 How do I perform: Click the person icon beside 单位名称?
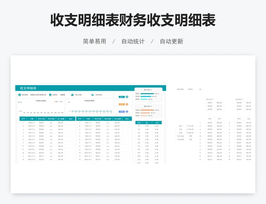click(20, 95)
